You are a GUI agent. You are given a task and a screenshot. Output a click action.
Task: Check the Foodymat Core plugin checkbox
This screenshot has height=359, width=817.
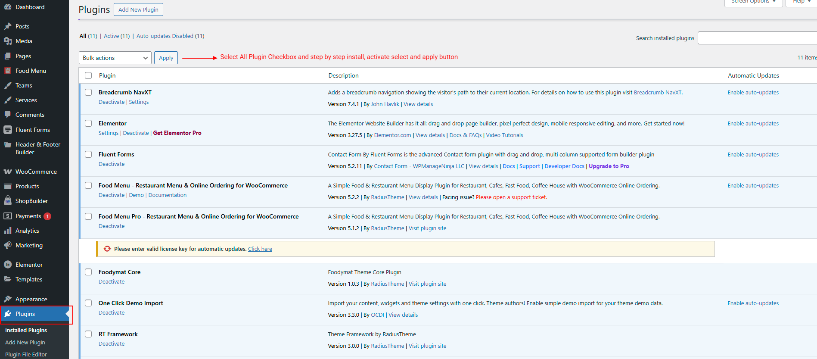[88, 272]
